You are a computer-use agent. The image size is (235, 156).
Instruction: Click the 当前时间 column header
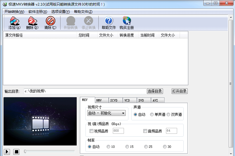click(x=149, y=35)
